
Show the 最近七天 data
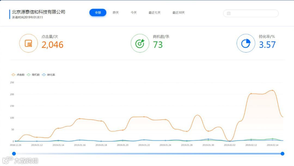pyautogui.click(x=155, y=13)
